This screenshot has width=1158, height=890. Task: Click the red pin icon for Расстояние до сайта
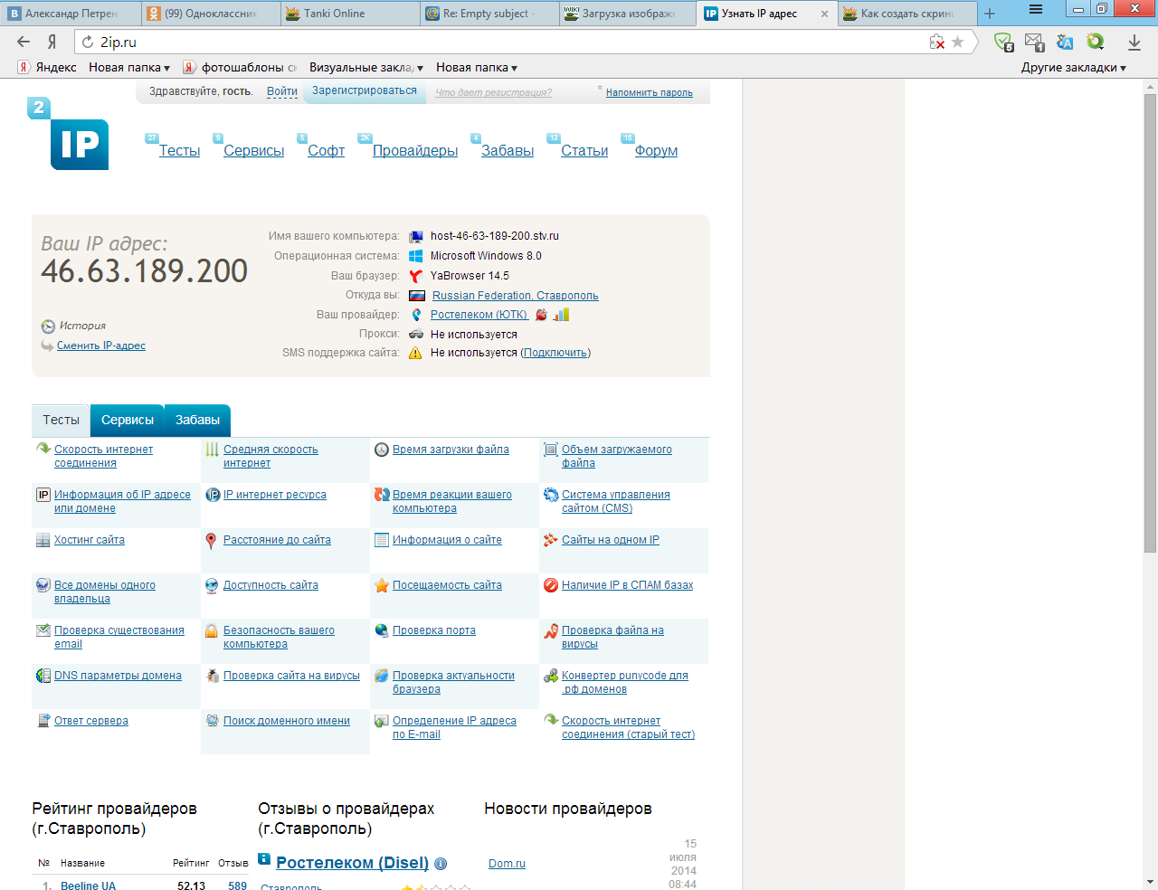point(211,541)
